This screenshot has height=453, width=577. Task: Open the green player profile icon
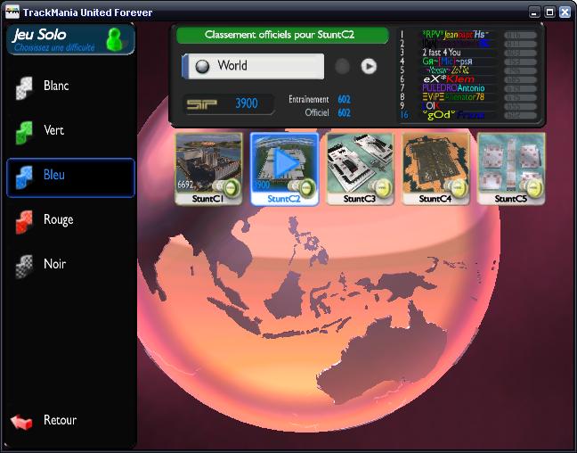click(114, 39)
